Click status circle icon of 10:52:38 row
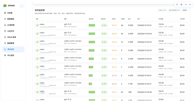The height and width of the screenshot is (103, 194). click(x=37, y=92)
